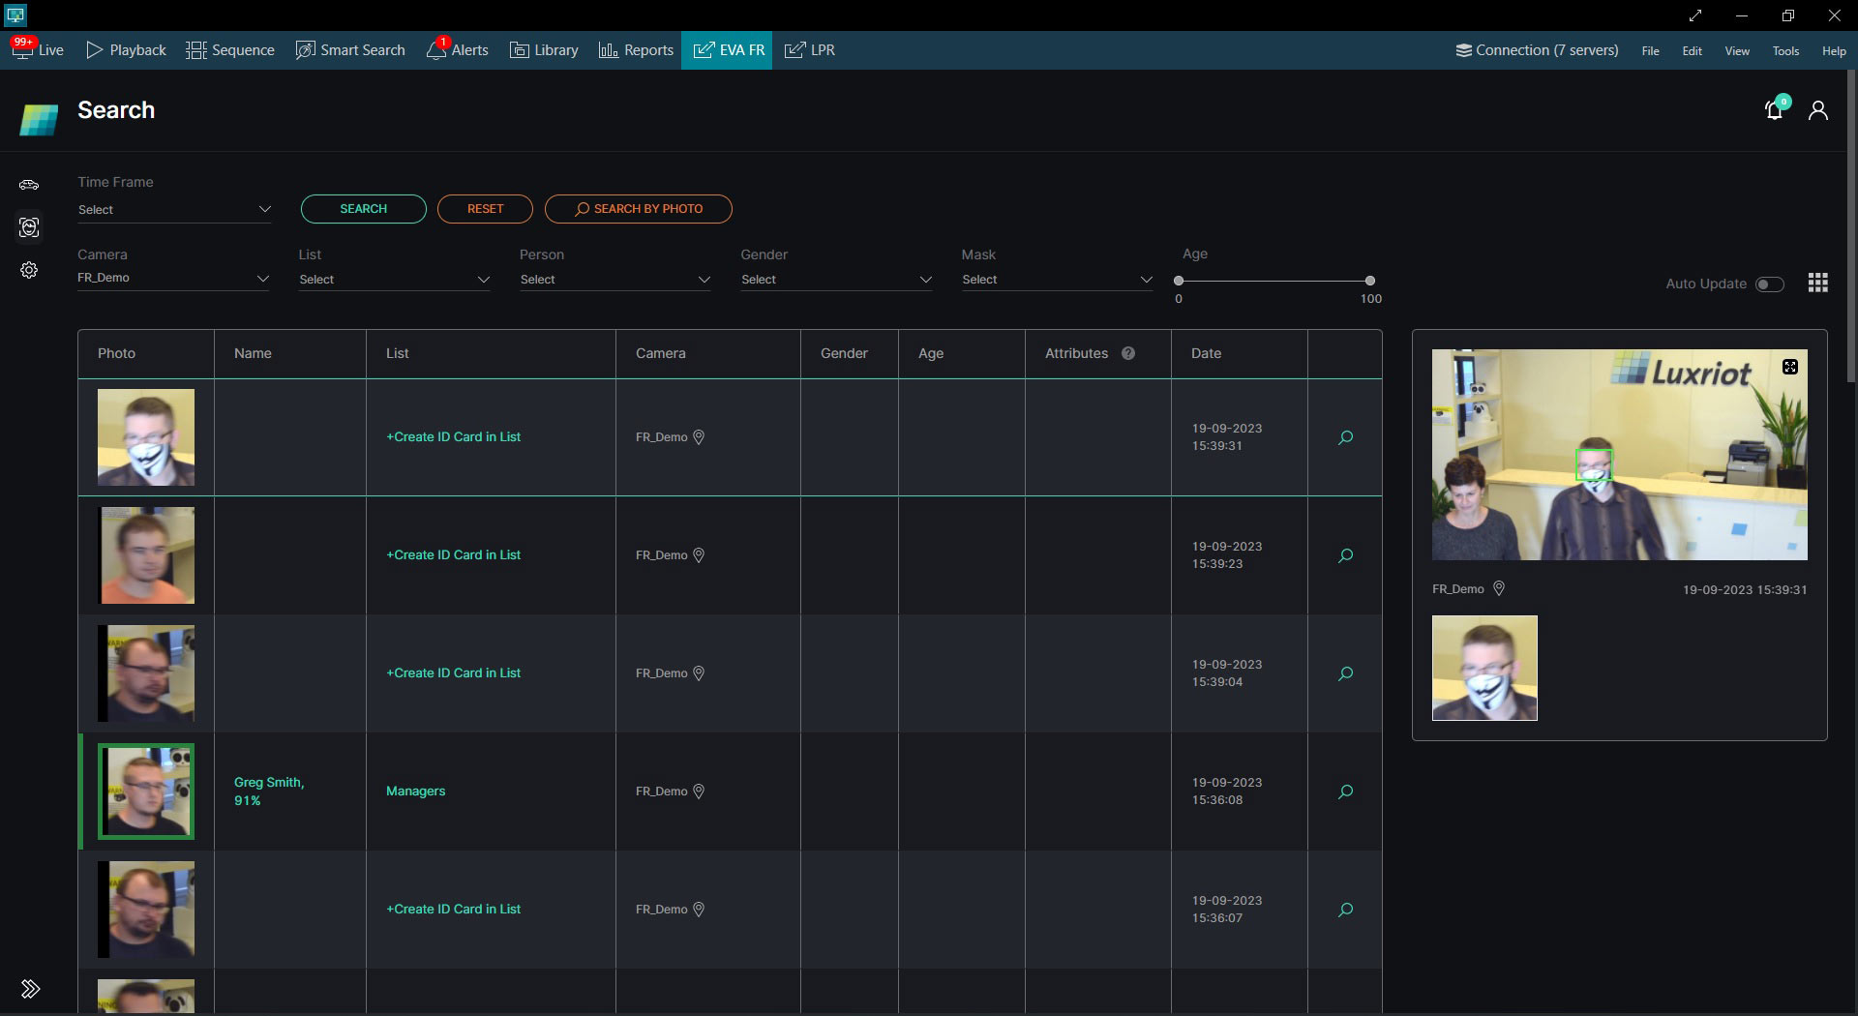Open the Edit menu
Image resolution: width=1858 pixels, height=1016 pixels.
tap(1693, 51)
